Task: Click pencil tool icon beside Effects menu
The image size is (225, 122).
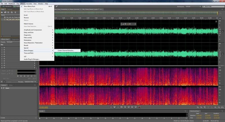Action: (57, 6)
